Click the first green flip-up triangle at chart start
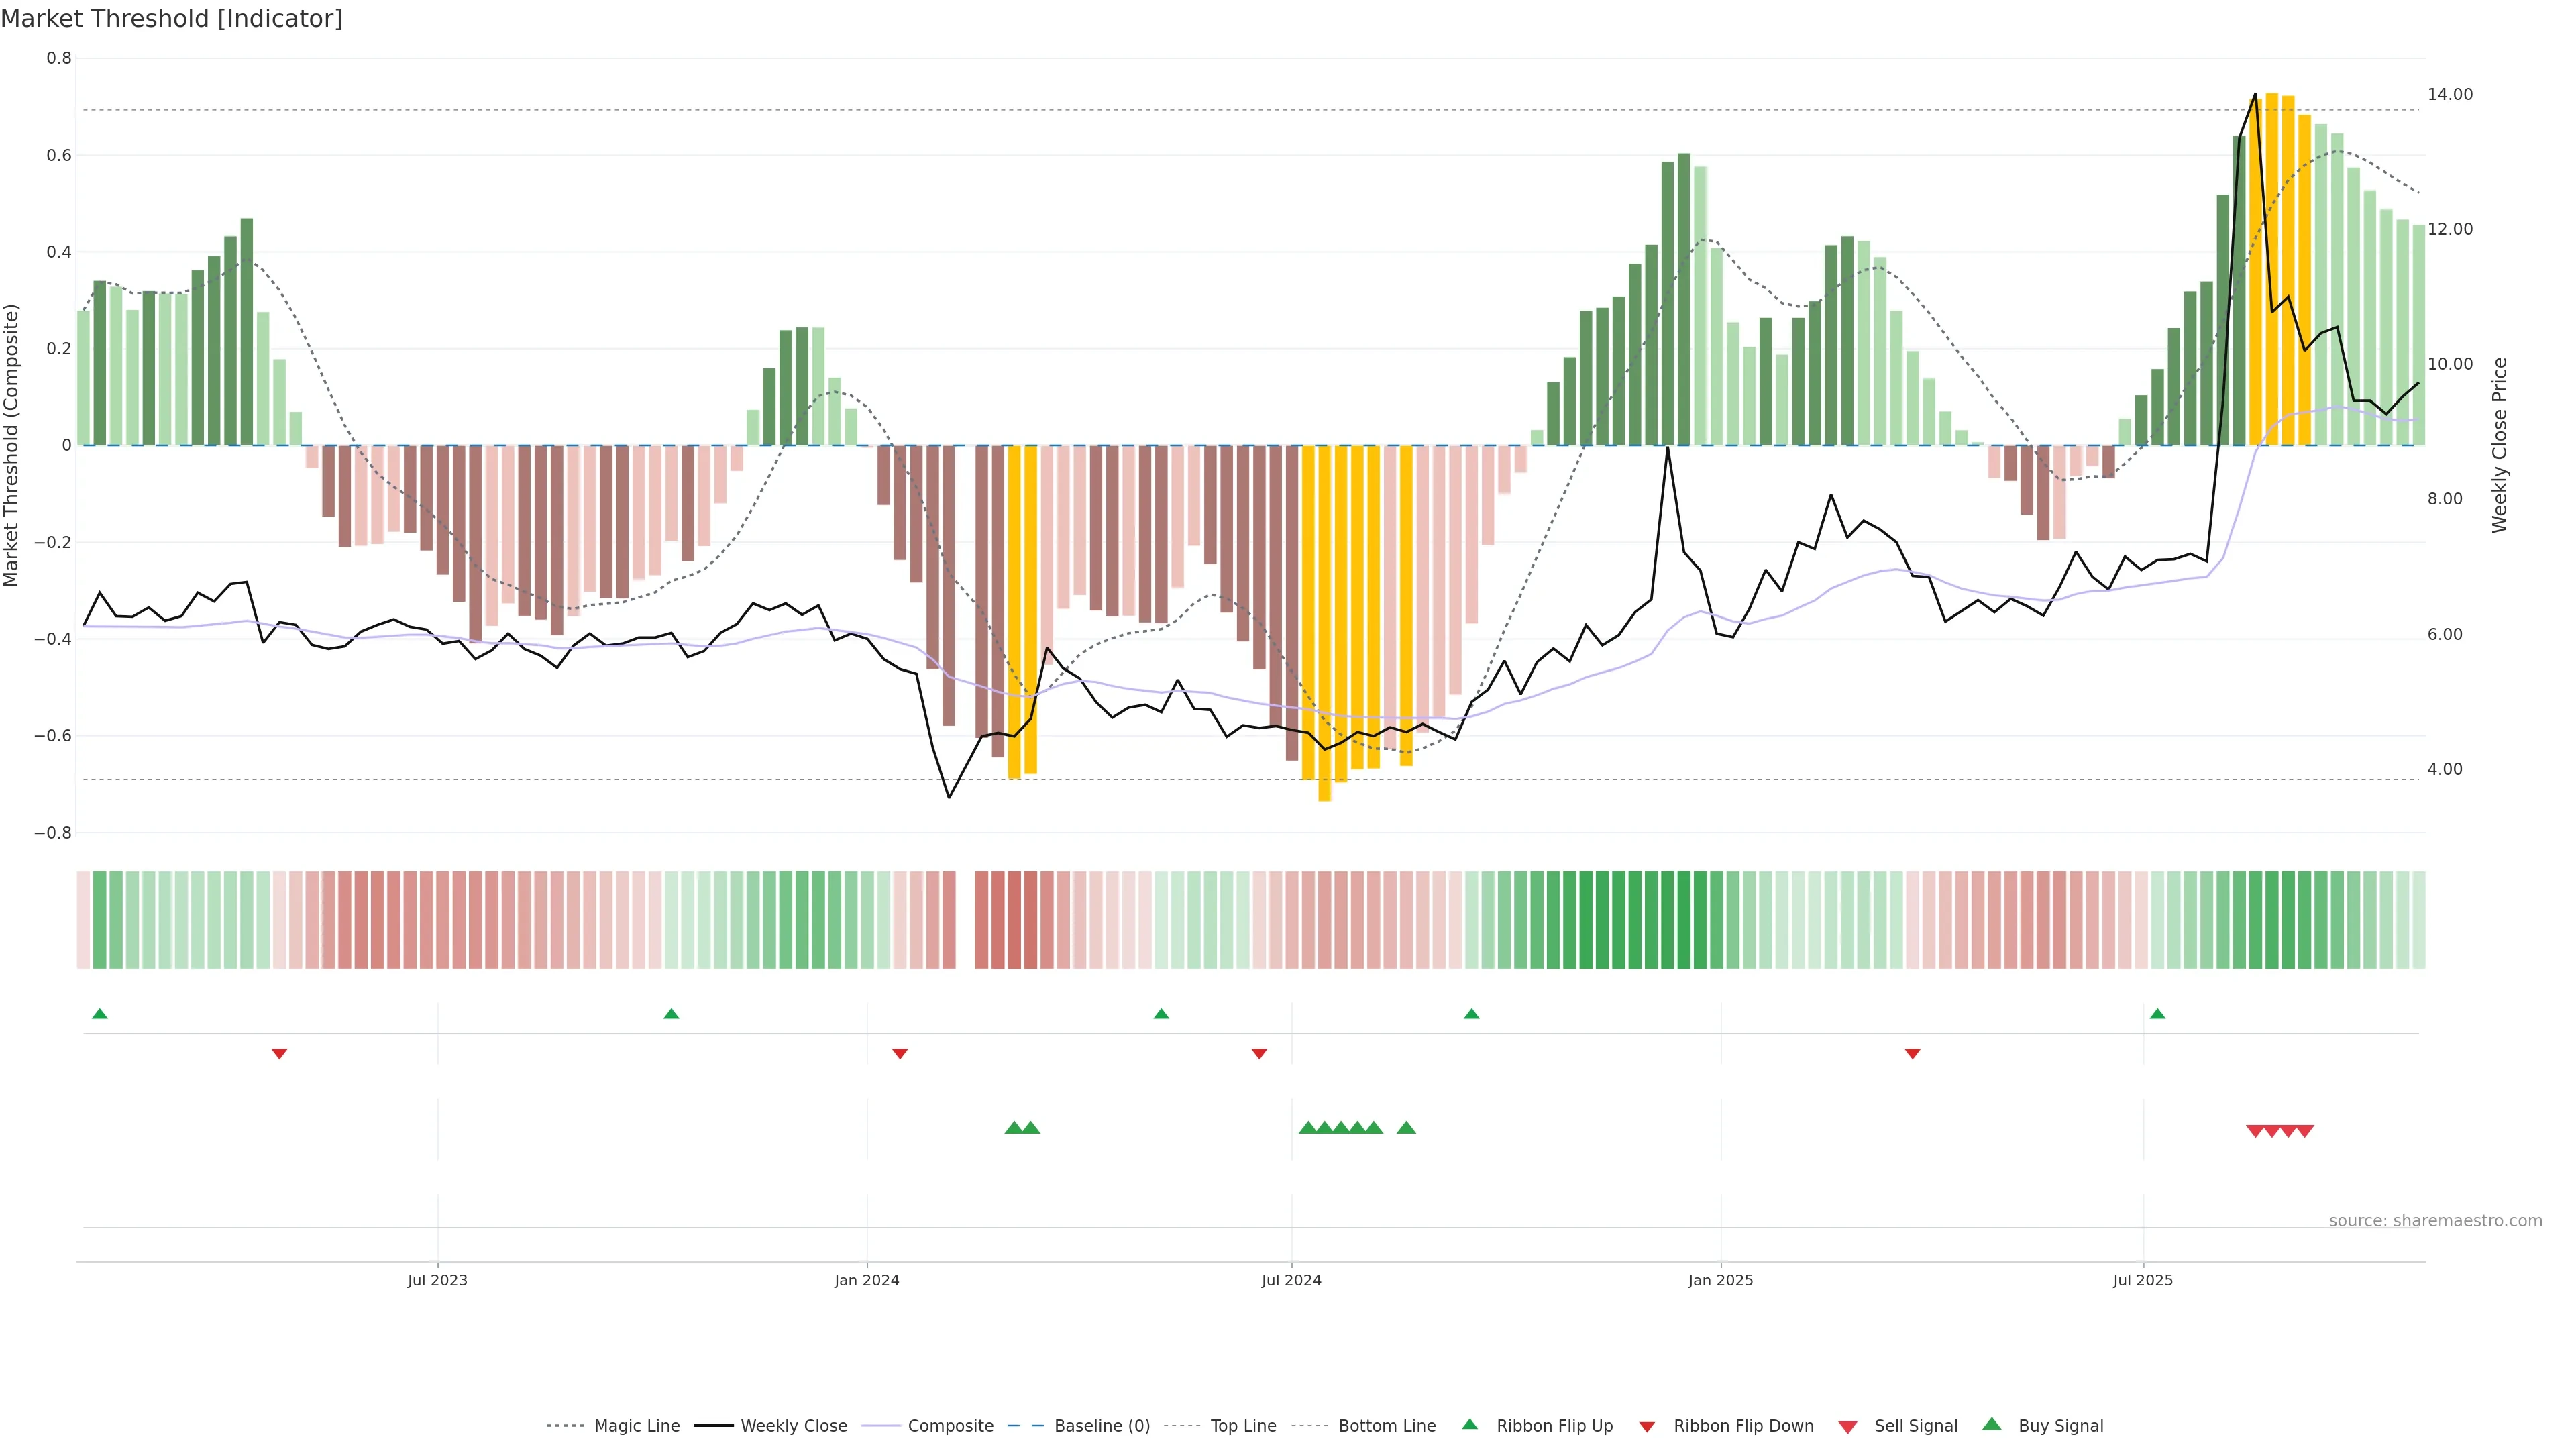The image size is (2576, 1449). tap(99, 1014)
